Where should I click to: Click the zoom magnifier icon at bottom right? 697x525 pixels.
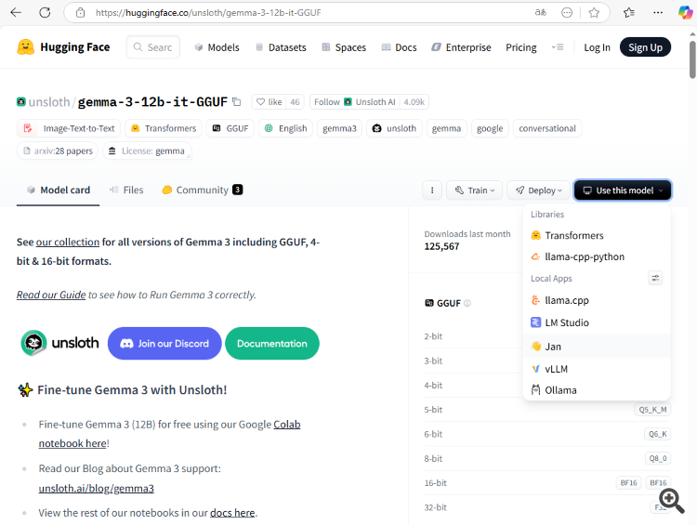pyautogui.click(x=672, y=501)
